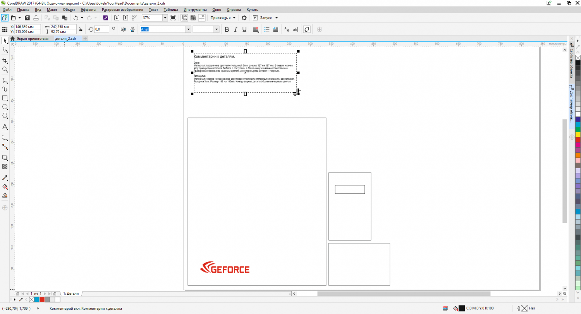Image resolution: width=581 pixels, height=314 pixels.
Task: Toggle drop cap
Action: pyautogui.click(x=276, y=29)
